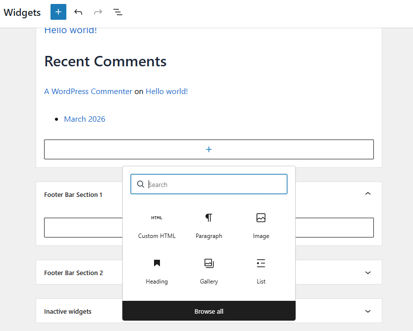The height and width of the screenshot is (331, 413).
Task: Insert a Custom HTML block
Action: pos(156,226)
